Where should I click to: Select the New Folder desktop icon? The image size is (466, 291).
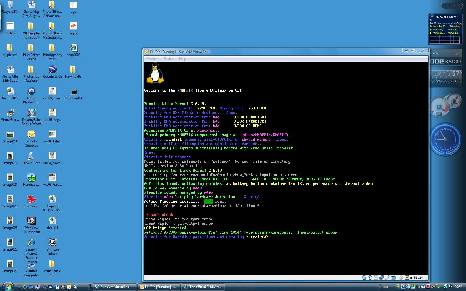(74, 72)
